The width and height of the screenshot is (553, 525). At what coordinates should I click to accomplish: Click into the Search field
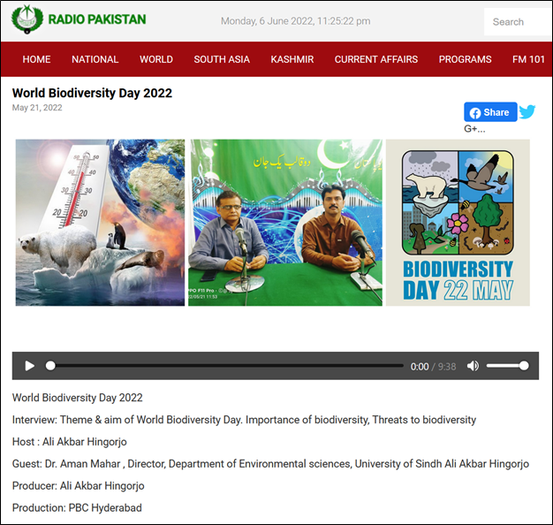tap(517, 22)
